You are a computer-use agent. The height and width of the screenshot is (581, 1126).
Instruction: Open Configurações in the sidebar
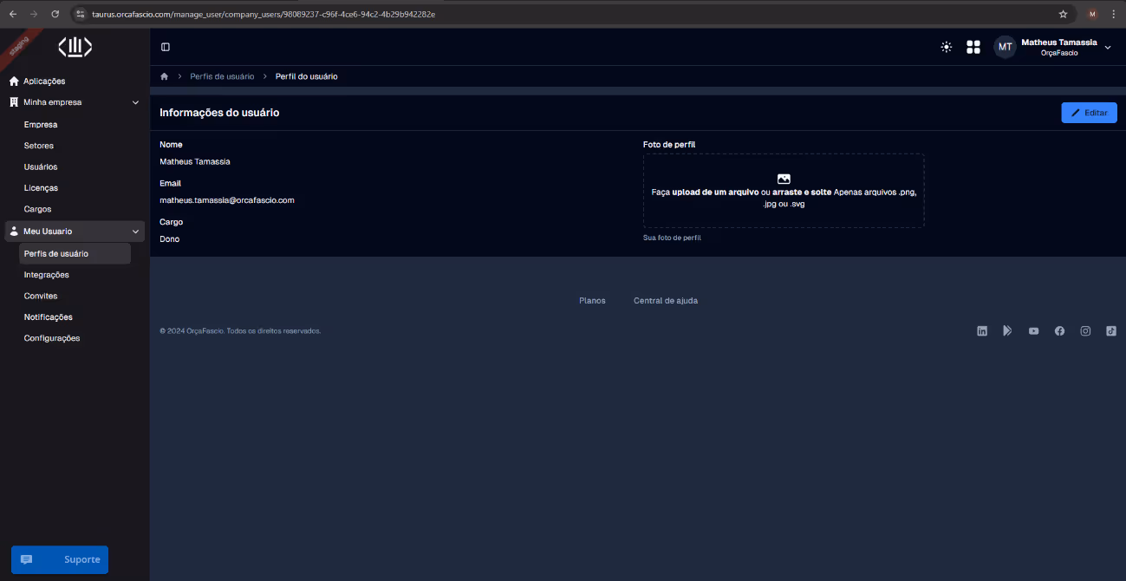[x=52, y=338]
